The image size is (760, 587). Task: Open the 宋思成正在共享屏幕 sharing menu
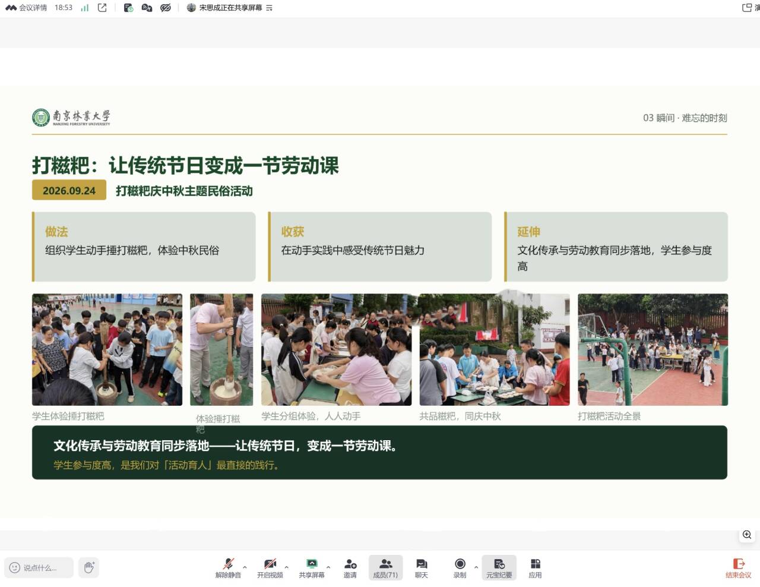coord(229,8)
